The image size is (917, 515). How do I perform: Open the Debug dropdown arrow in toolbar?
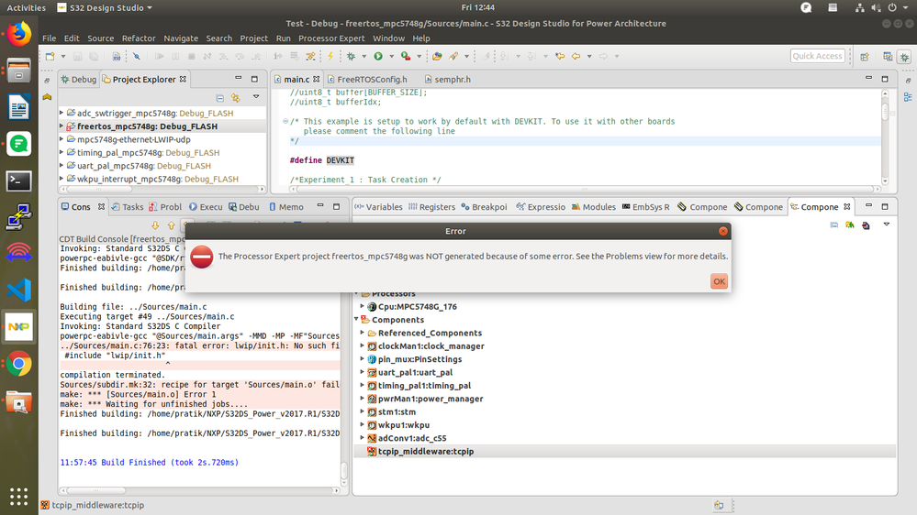363,57
